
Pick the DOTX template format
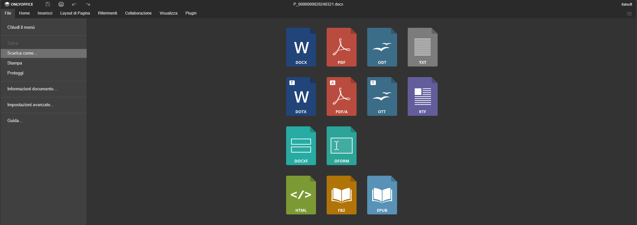tap(301, 97)
